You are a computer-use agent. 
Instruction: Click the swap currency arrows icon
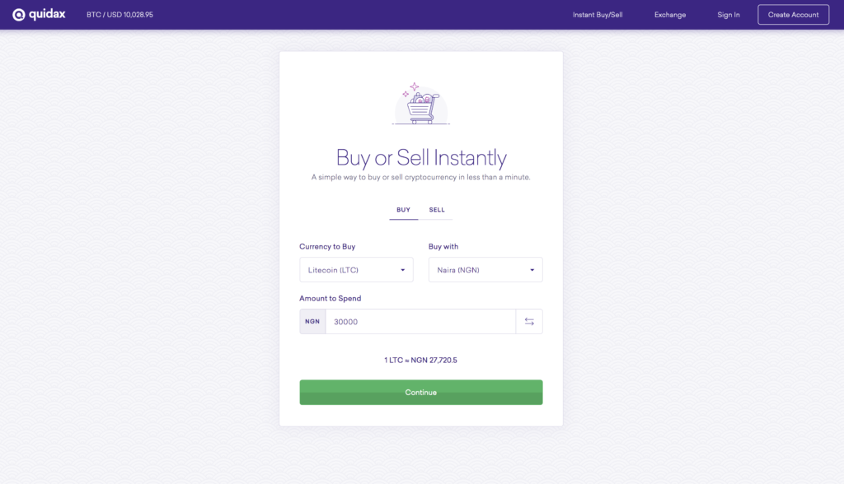tap(529, 322)
